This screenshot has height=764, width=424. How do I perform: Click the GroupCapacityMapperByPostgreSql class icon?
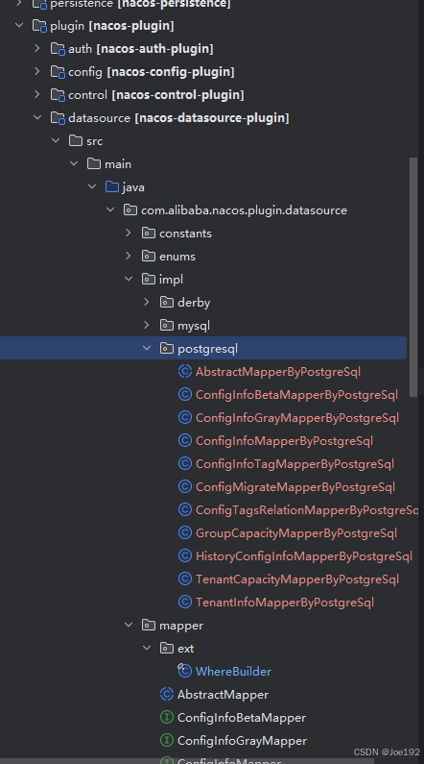coord(185,532)
